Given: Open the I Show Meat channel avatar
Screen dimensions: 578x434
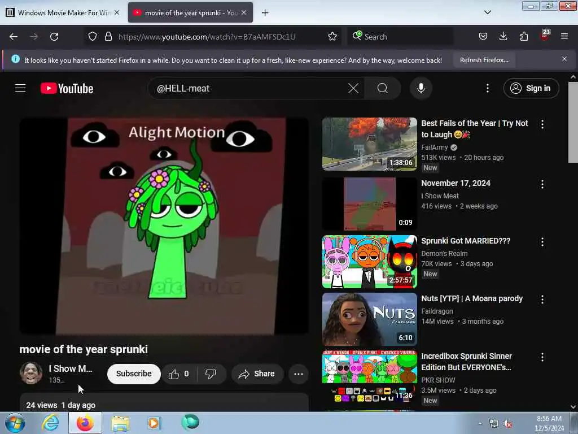Looking at the screenshot, I should 31,373.
